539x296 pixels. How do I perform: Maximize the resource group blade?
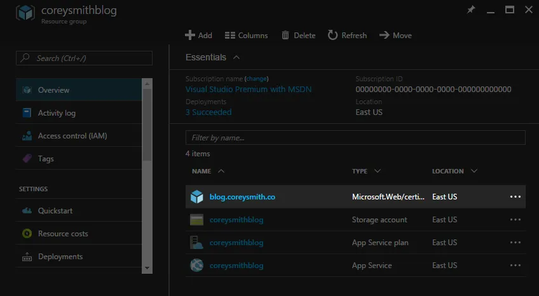pos(509,10)
